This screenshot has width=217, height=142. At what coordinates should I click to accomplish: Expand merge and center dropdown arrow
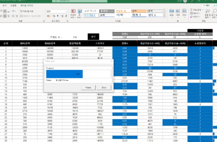pyautogui.click(x=42, y=16)
